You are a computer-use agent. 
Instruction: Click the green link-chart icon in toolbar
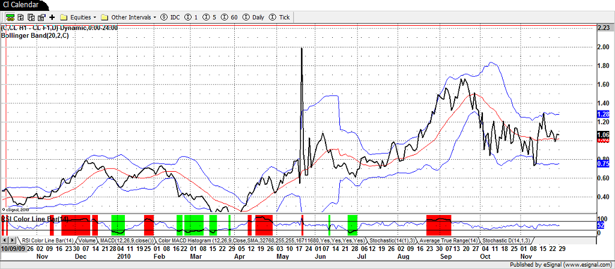(10, 17)
